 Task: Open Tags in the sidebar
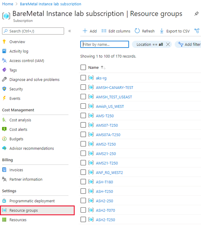point(13,70)
